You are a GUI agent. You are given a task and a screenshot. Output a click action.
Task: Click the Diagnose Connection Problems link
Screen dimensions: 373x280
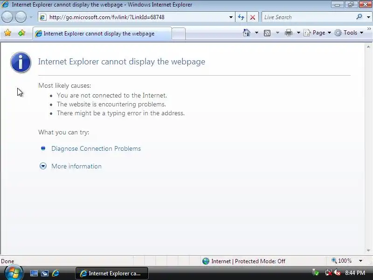pyautogui.click(x=96, y=148)
